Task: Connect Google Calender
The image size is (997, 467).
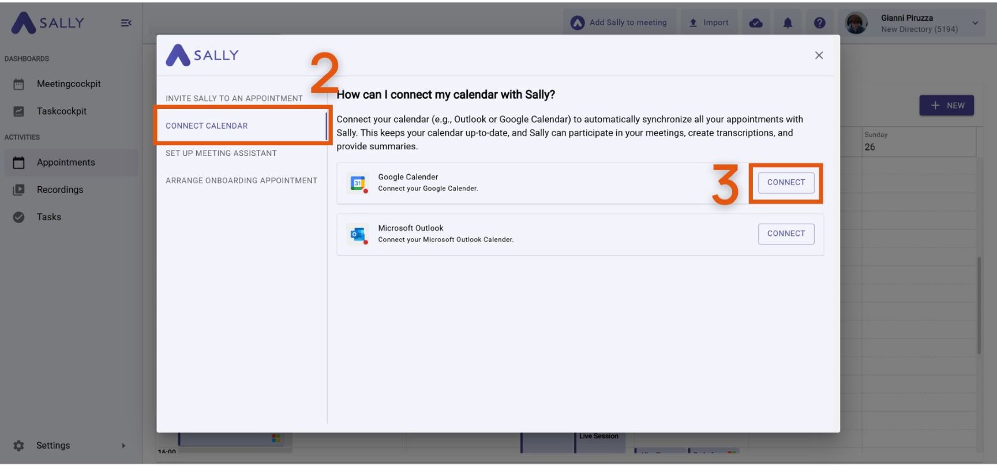Action: pyautogui.click(x=786, y=182)
